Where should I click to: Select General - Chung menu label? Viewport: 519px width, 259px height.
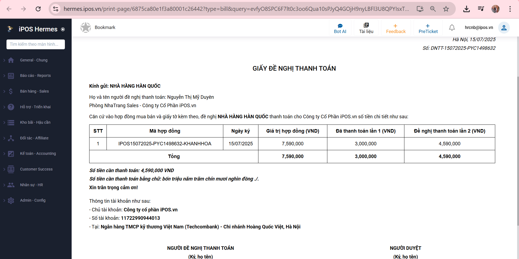(34, 60)
